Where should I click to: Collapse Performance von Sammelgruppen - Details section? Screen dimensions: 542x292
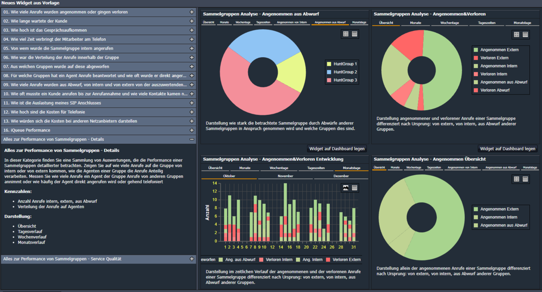coord(192,139)
